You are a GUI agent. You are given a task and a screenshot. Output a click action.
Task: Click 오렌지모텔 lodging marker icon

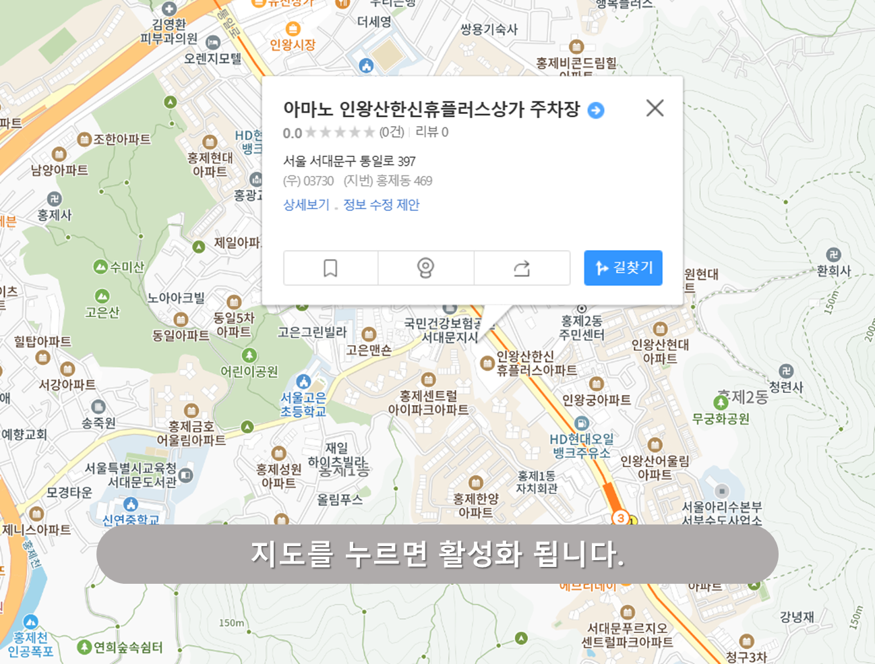pyautogui.click(x=213, y=42)
